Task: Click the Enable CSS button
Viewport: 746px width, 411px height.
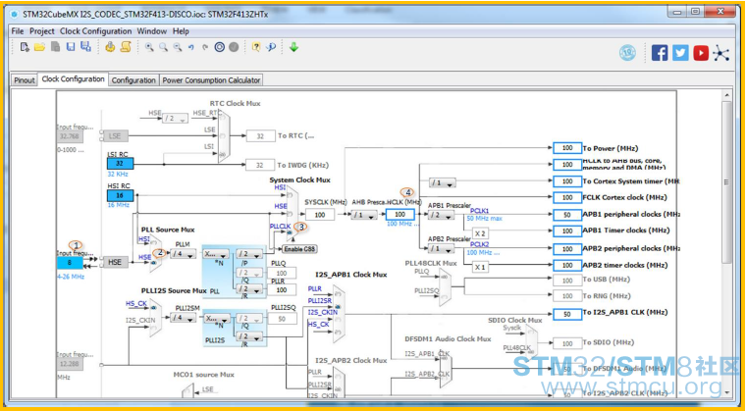Action: [299, 249]
